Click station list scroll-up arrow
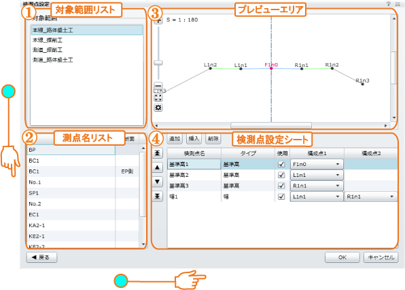This screenshot has height=290, width=405. click(143, 148)
